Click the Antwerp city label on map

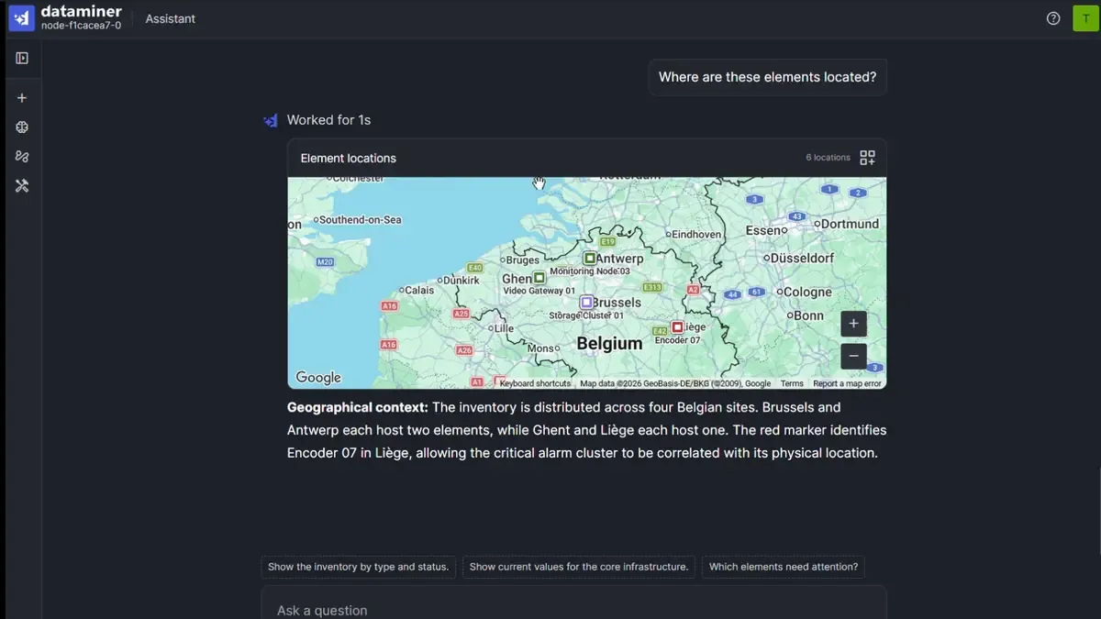pyautogui.click(x=619, y=259)
